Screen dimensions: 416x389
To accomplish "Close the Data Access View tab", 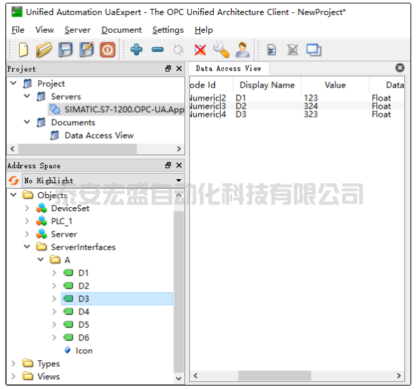I will (400, 68).
